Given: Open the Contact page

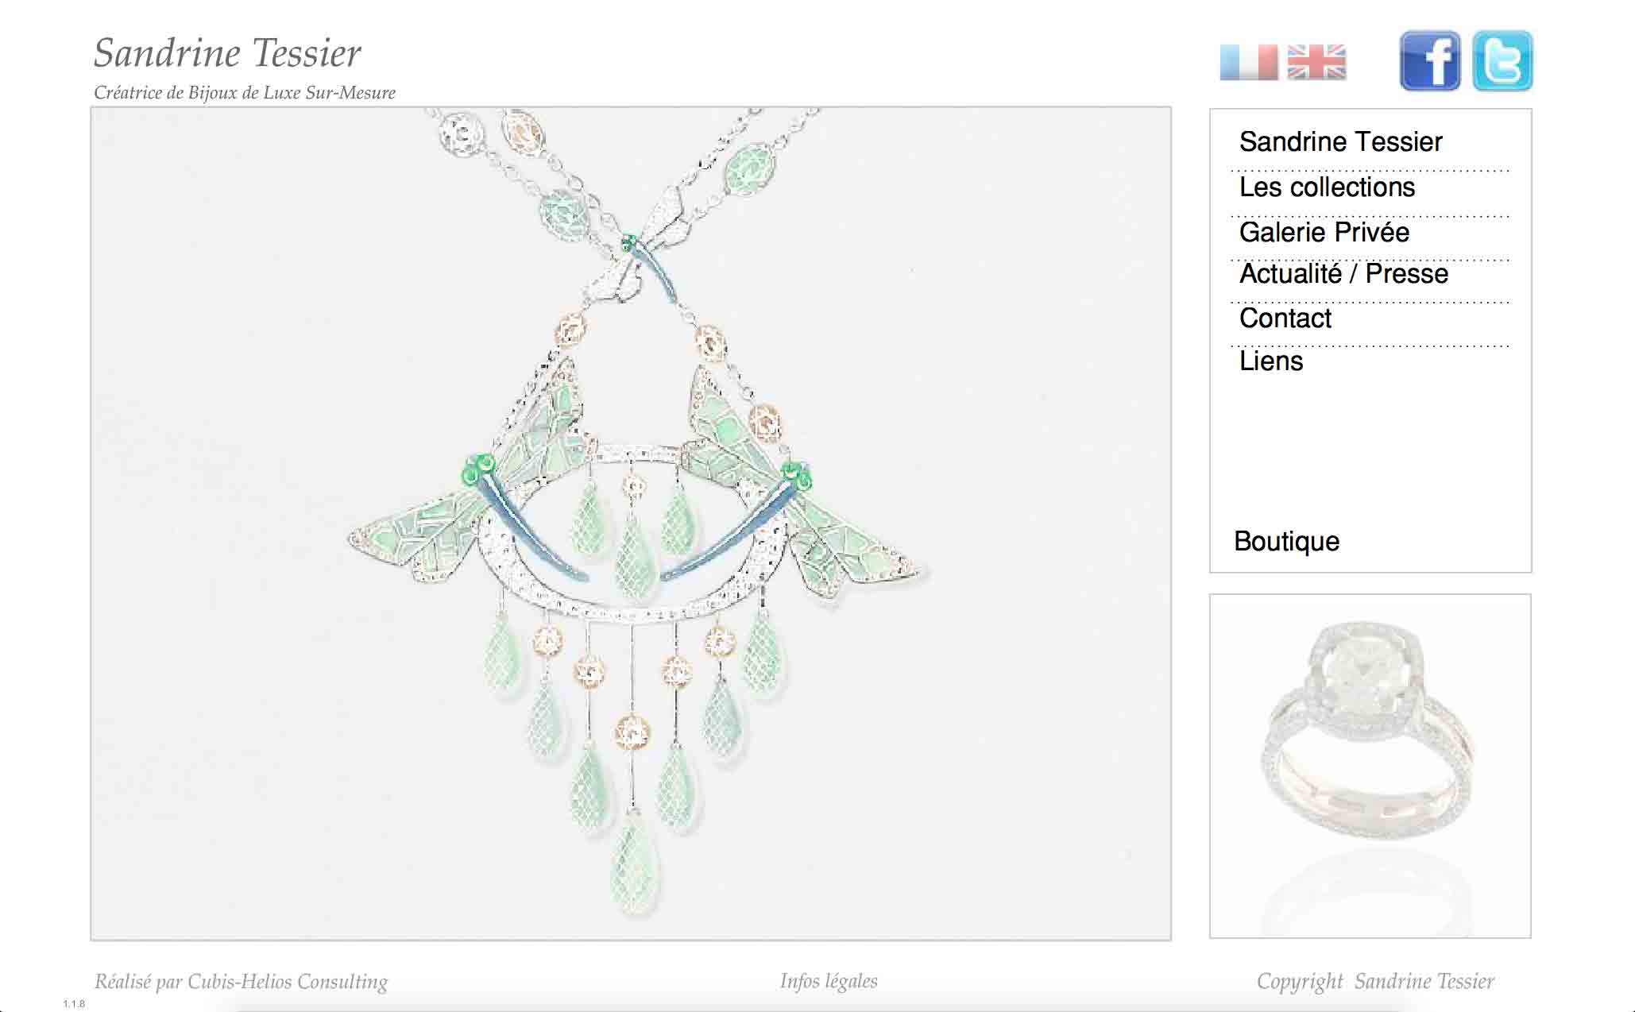Looking at the screenshot, I should point(1285,318).
